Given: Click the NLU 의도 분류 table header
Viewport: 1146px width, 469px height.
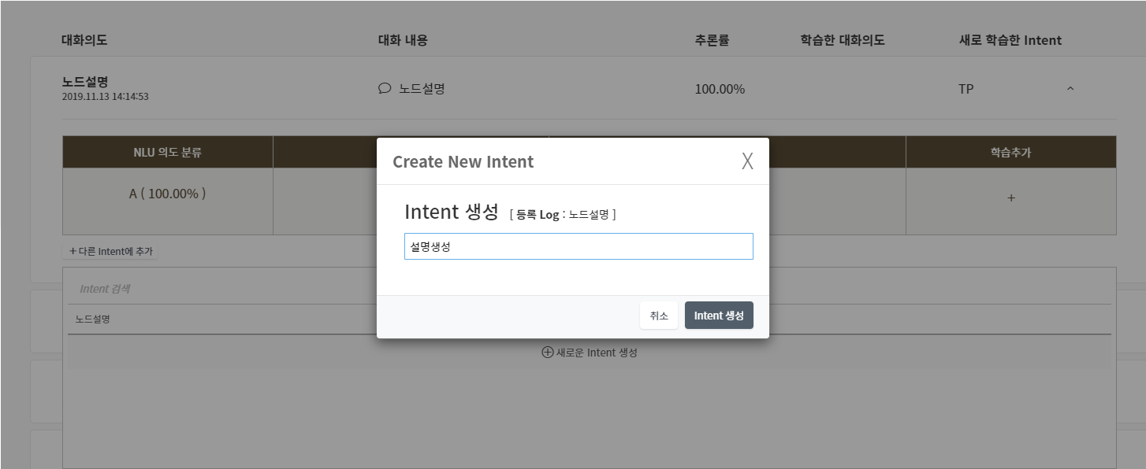Looking at the screenshot, I should pyautogui.click(x=168, y=152).
